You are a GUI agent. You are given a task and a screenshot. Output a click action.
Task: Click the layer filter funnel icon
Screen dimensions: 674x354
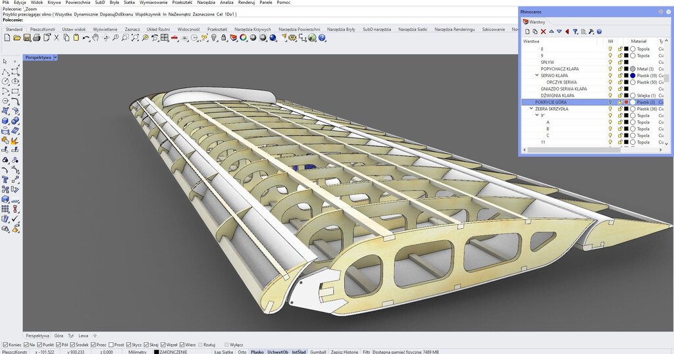click(575, 32)
